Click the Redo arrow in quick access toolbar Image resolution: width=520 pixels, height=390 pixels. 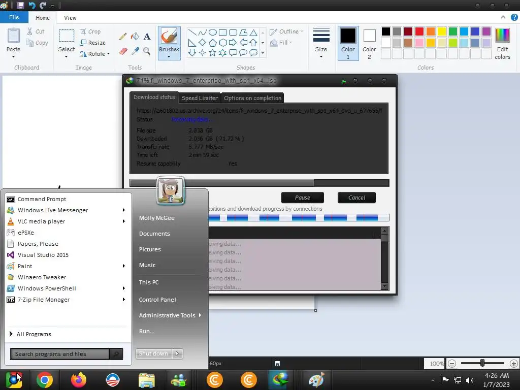click(x=43, y=5)
